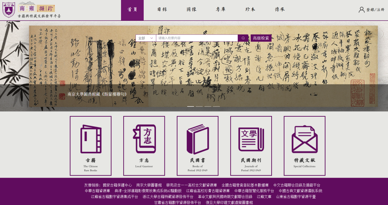
Task: Select the third carousel indicator dash
Action: [x=208, y=106]
